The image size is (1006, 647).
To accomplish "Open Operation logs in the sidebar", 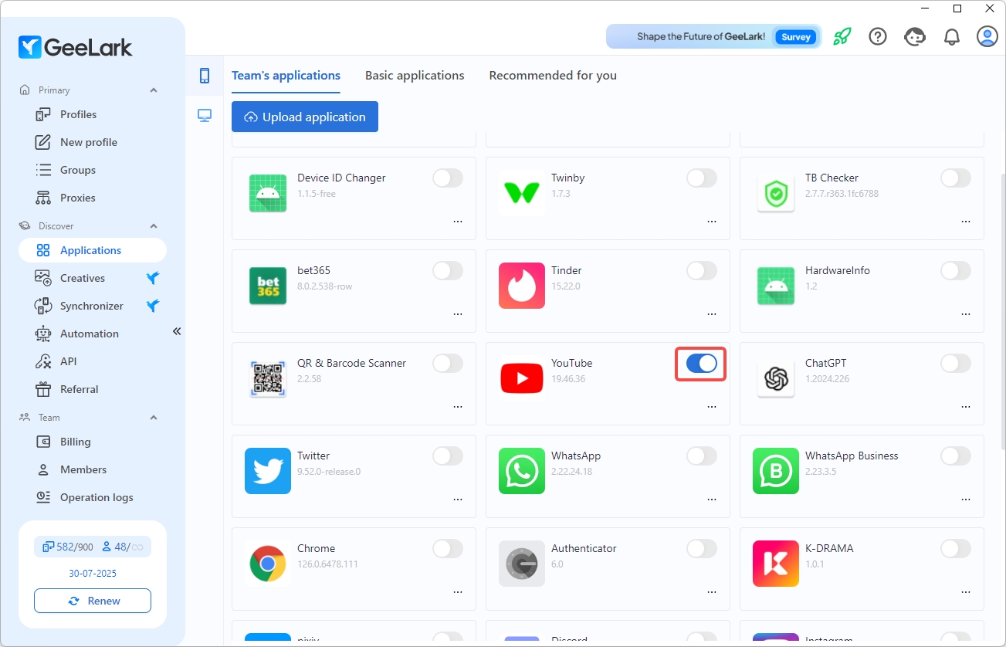I will [93, 497].
